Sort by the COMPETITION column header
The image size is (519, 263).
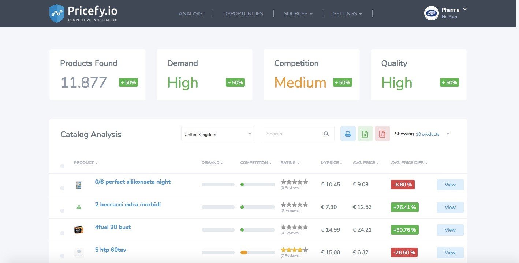click(256, 163)
